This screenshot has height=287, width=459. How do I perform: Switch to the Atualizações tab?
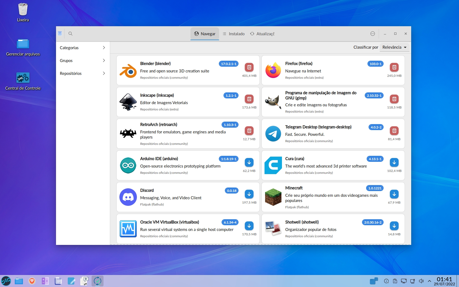pos(262,34)
